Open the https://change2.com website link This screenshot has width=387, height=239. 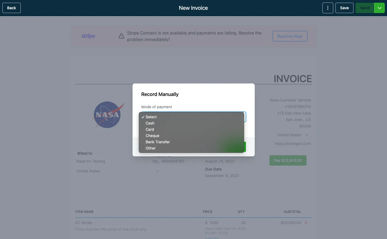tap(293, 144)
